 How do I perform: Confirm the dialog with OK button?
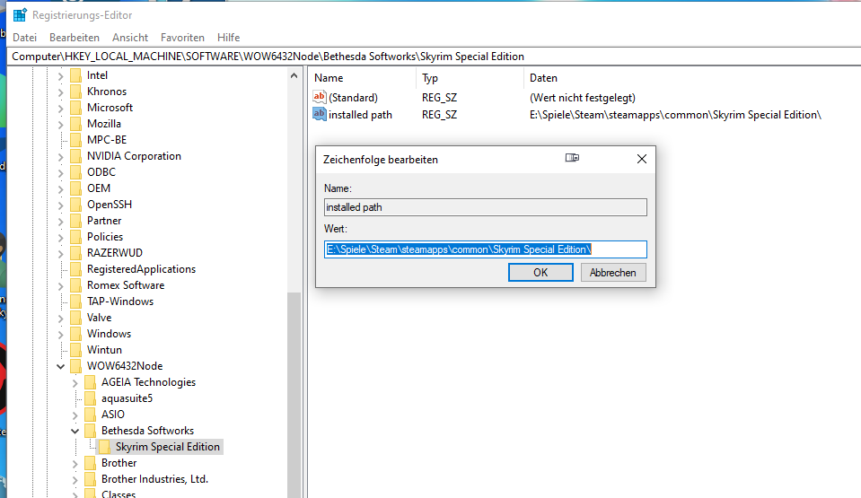(x=540, y=273)
